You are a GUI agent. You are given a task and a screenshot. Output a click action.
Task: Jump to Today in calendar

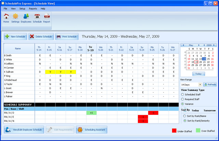pos(198,74)
